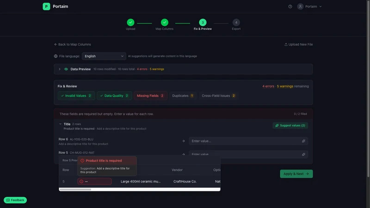Switch to the Invalid Values tab
Screen dimensions: 370x208
coord(76,96)
